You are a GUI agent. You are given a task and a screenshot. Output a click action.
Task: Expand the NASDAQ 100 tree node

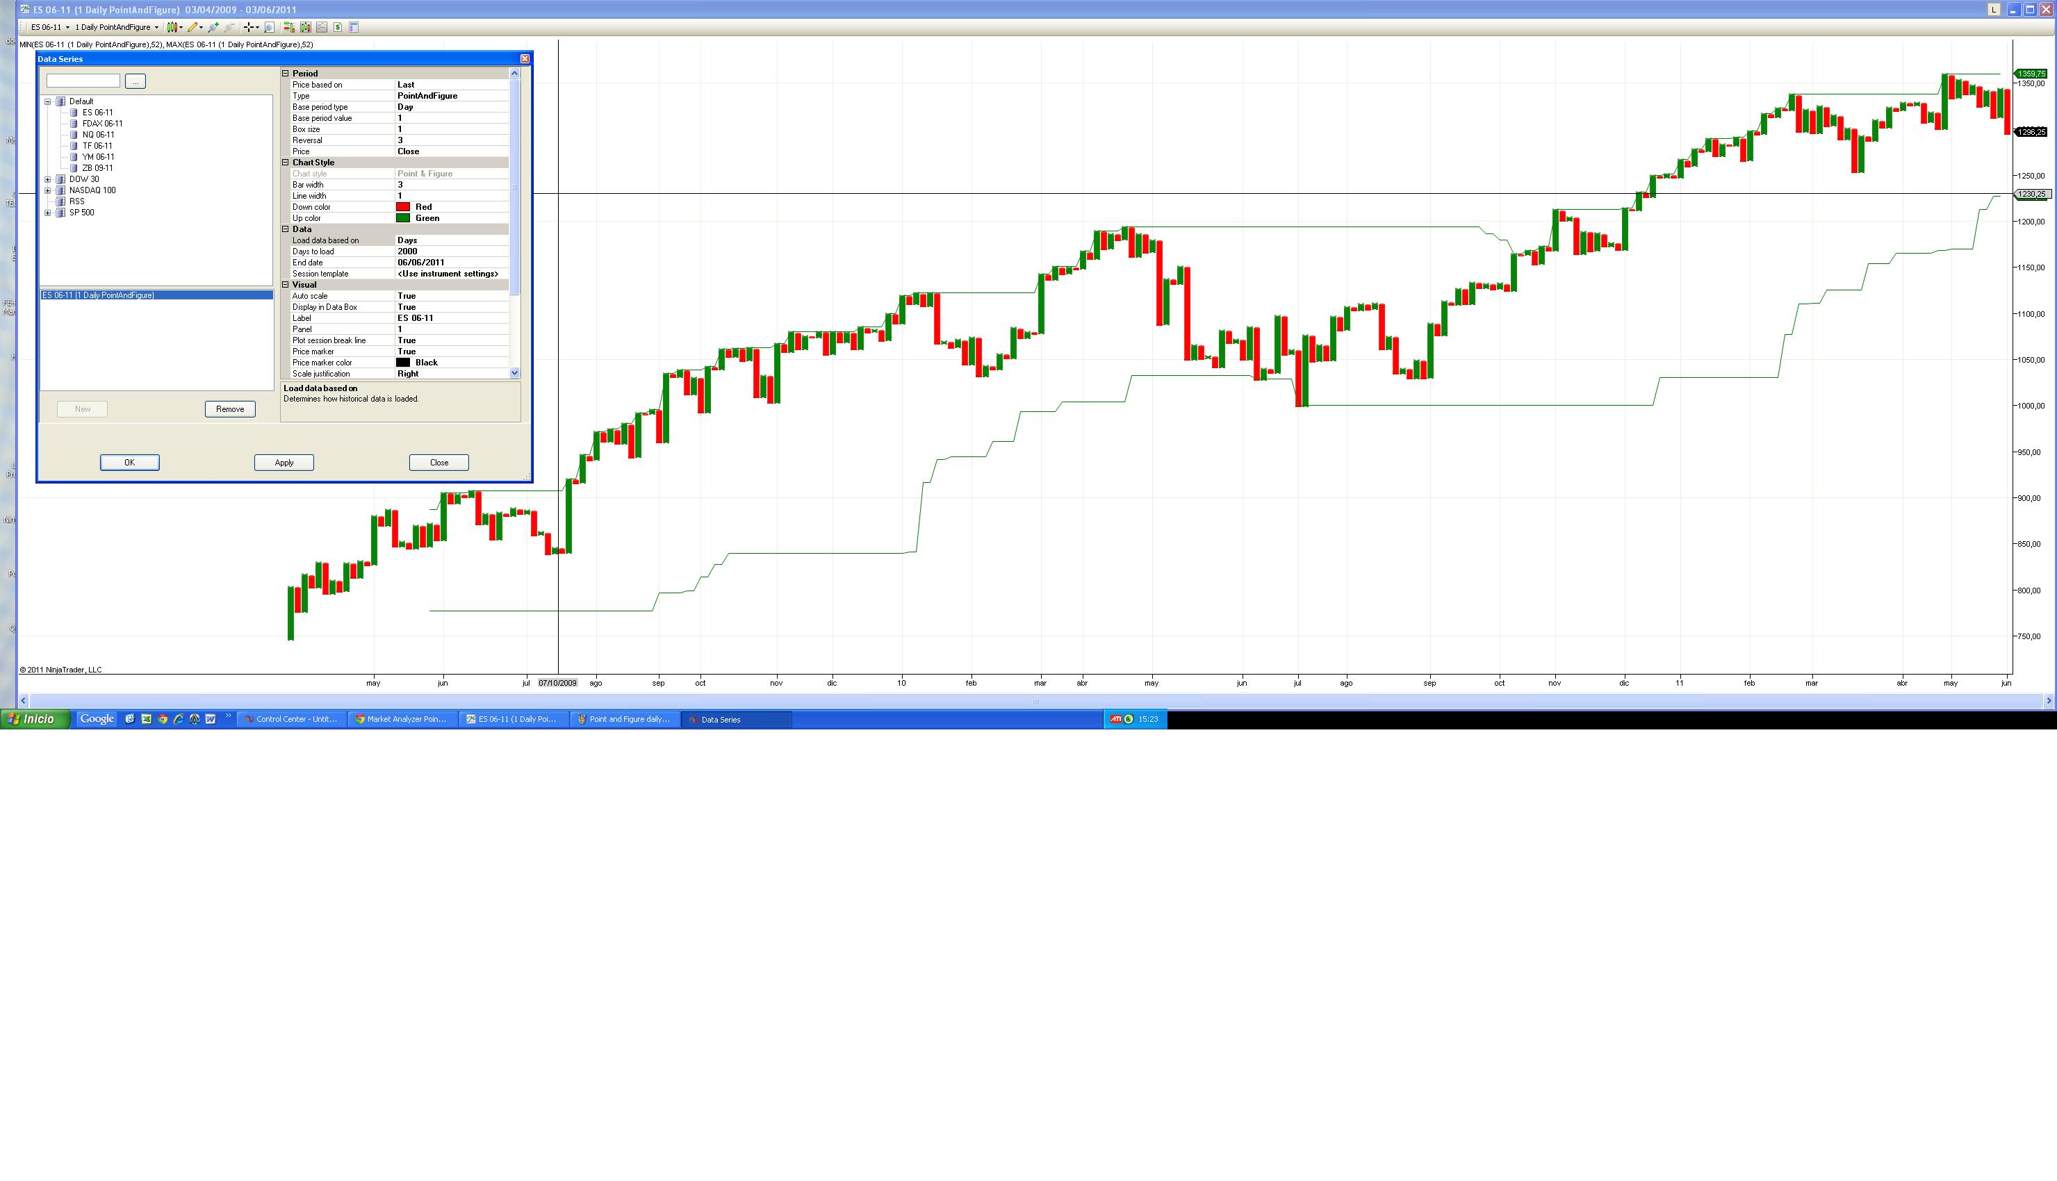48,190
